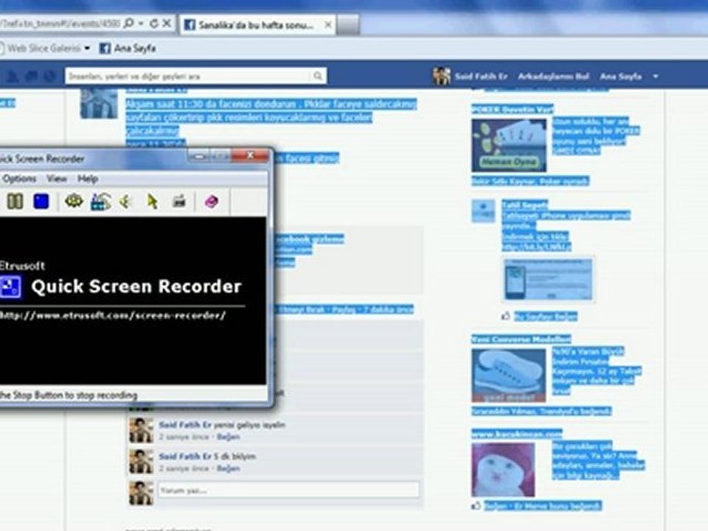Image resolution: width=708 pixels, height=531 pixels.
Task: Open the Facebook account dropdown arrow
Action: click(656, 77)
